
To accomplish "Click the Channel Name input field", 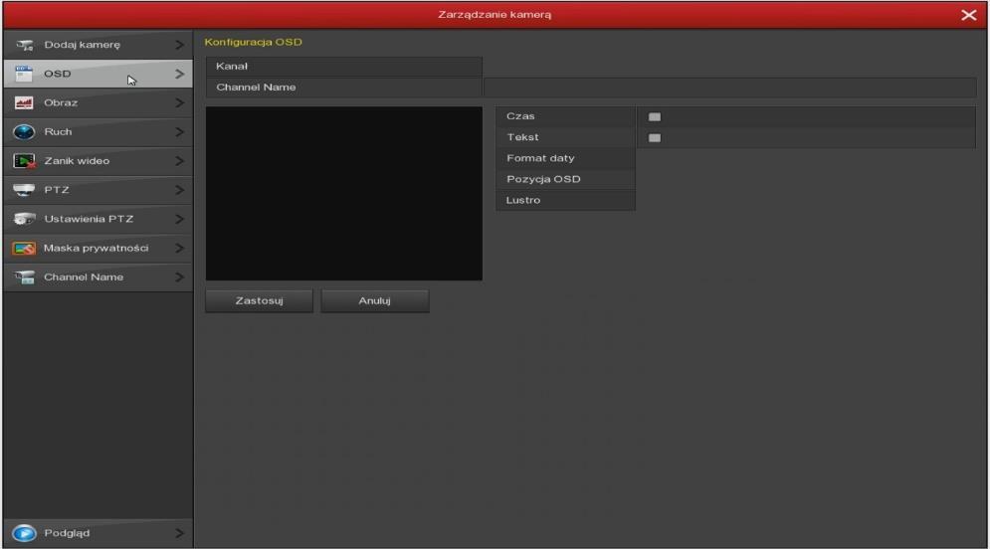I will (730, 88).
